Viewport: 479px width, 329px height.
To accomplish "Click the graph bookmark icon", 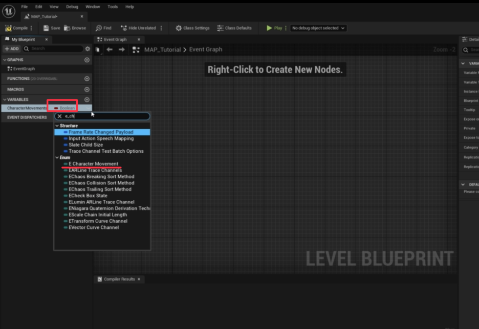I will 98,50.
